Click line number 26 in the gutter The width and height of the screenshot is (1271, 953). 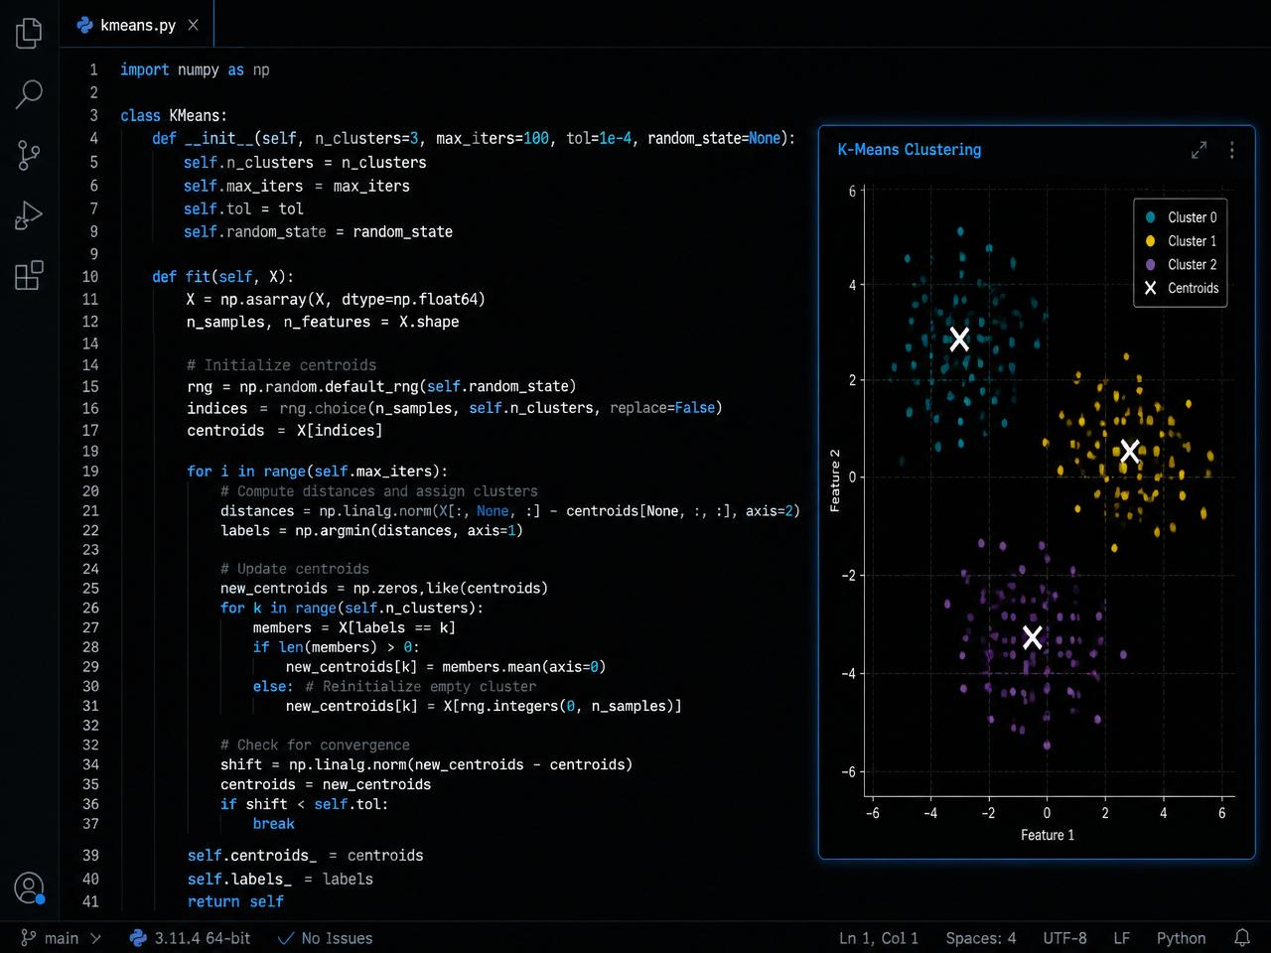90,609
